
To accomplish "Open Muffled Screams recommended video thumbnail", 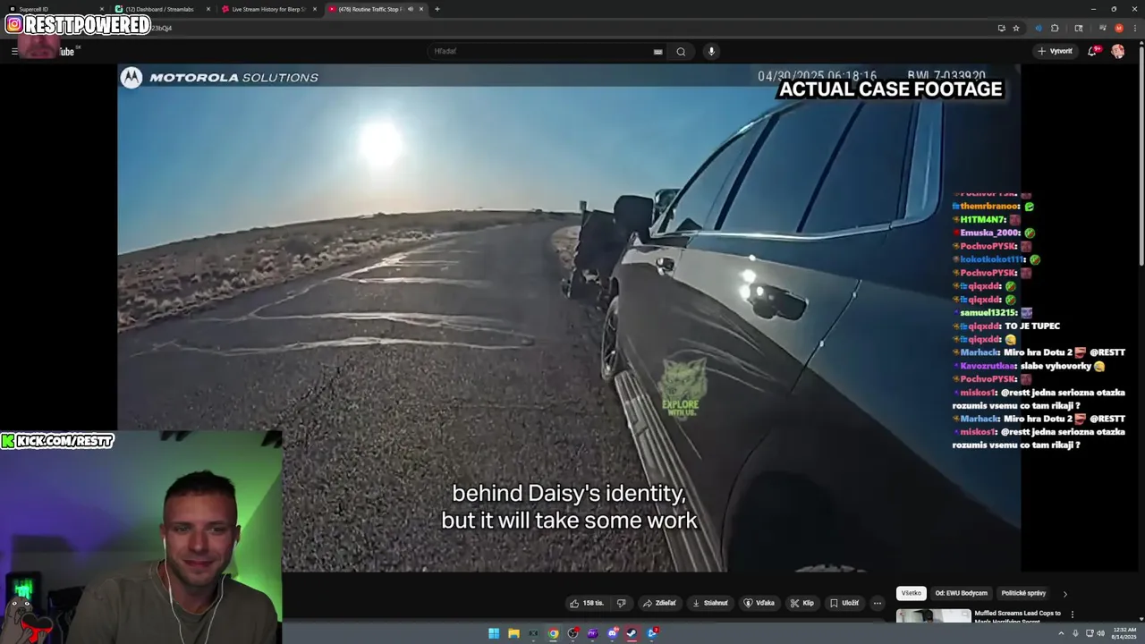I will tap(933, 615).
